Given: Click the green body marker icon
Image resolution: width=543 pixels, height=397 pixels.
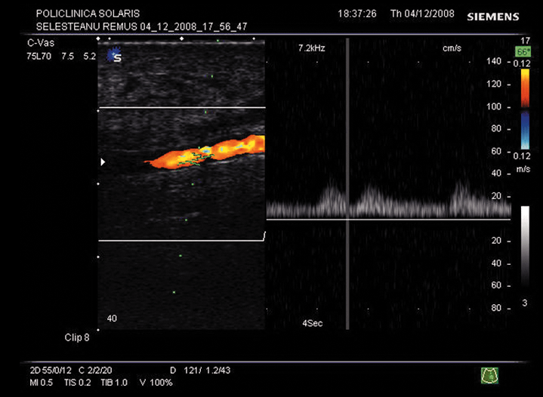Looking at the screenshot, I should 490,374.
